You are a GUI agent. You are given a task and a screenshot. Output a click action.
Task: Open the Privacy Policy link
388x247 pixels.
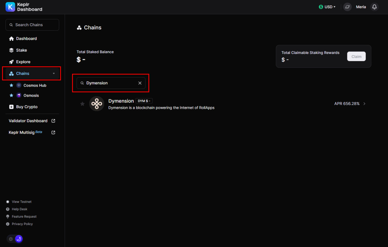click(x=22, y=224)
